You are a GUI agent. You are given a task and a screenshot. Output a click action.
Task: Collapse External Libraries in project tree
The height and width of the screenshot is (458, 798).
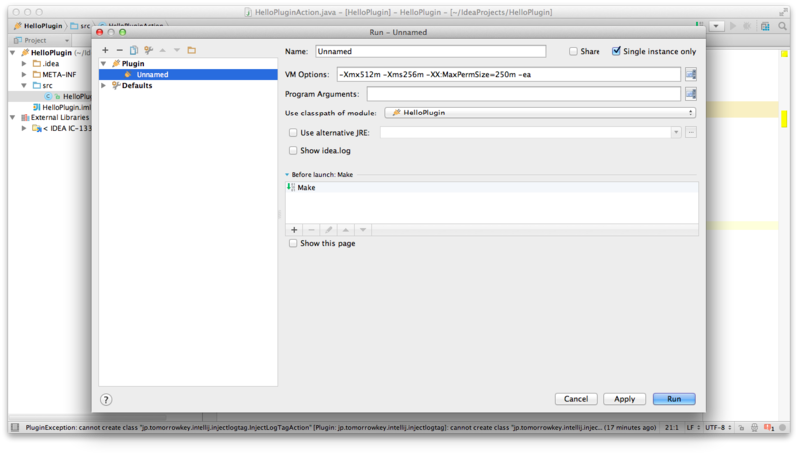[x=12, y=117]
